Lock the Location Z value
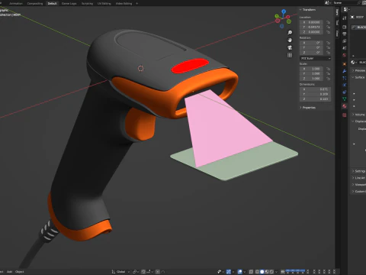 coord(328,32)
